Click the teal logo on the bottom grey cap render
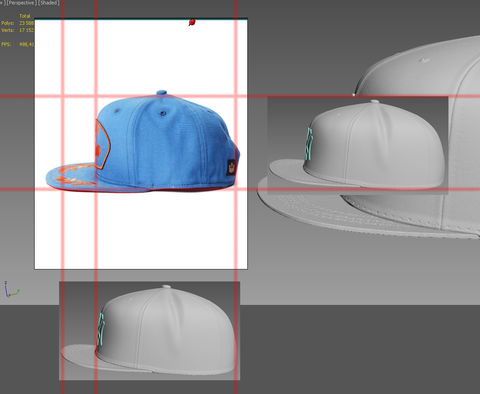 tap(101, 329)
